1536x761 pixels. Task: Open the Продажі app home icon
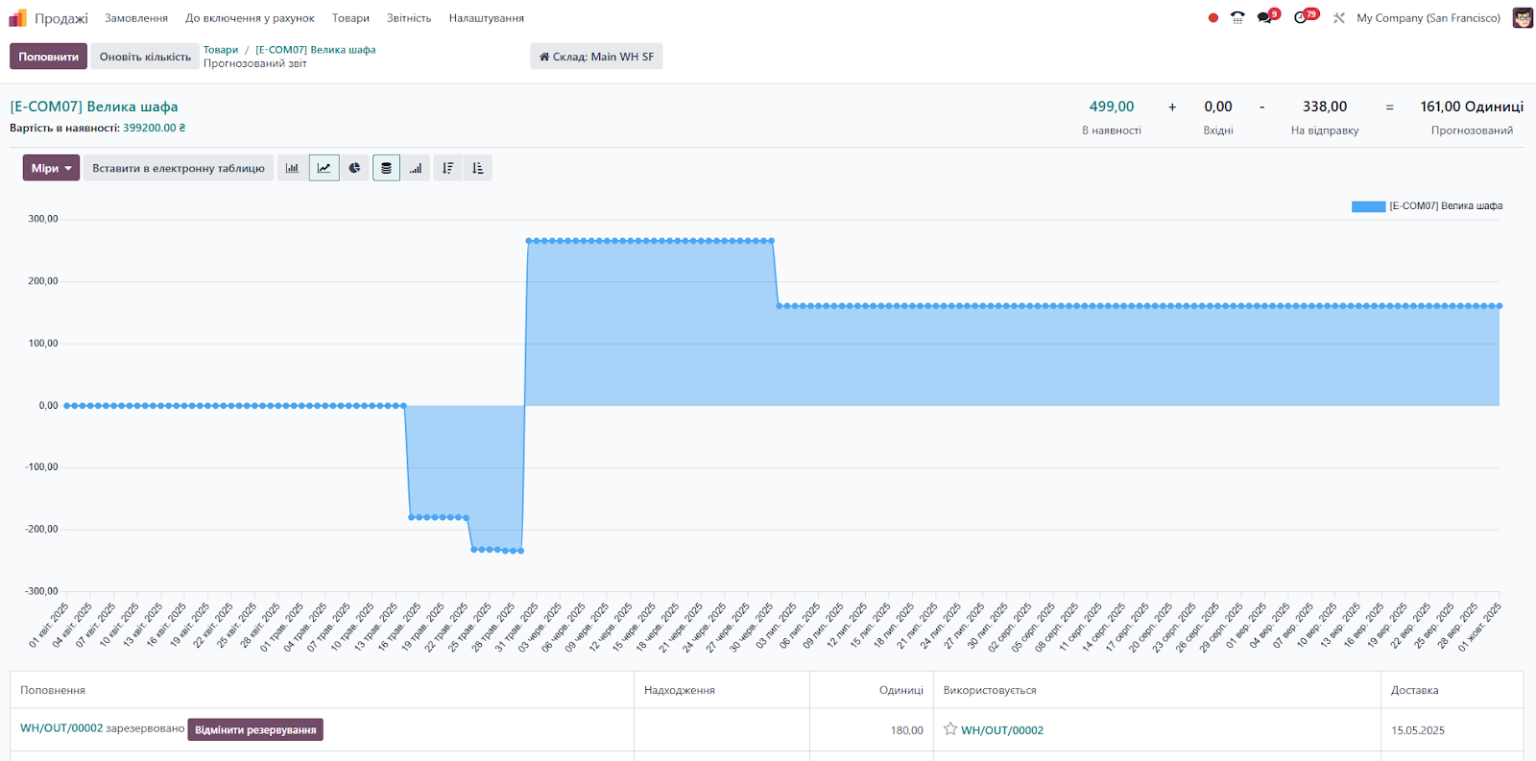pyautogui.click(x=18, y=18)
